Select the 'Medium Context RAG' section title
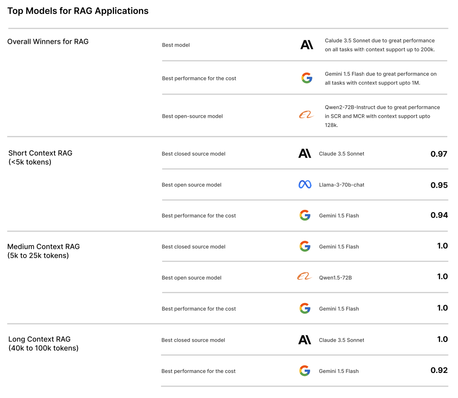Image resolution: width=458 pixels, height=398 pixels. [43, 247]
